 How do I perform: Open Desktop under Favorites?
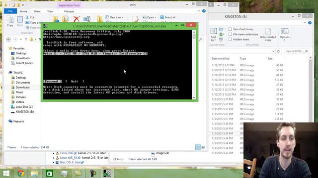coord(21,53)
